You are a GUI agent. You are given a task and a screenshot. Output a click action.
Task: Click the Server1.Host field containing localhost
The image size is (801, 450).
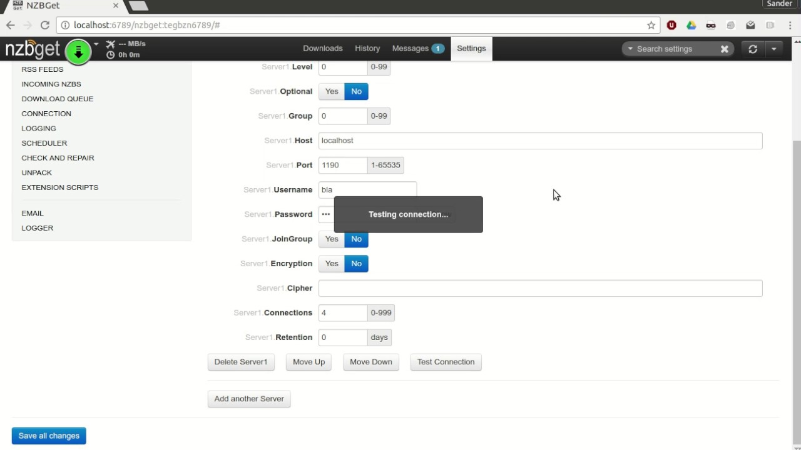pyautogui.click(x=541, y=141)
